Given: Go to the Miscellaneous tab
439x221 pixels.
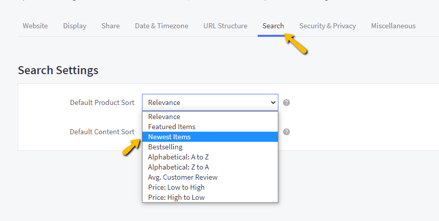Looking at the screenshot, I should pos(394,26).
